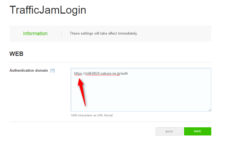Click the '1000 characters as URL format' hint

coord(92,115)
